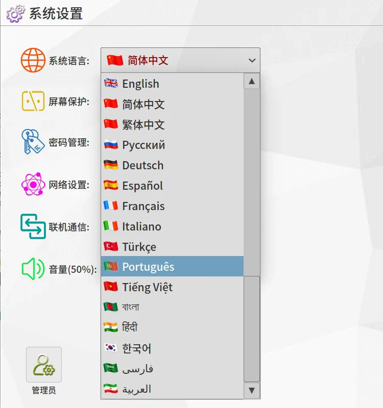Screen dimensions: 383x408
Task: Click the password management key icon
Action: coord(33,142)
